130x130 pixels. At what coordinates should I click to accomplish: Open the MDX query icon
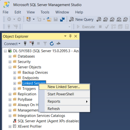tap(105, 19)
